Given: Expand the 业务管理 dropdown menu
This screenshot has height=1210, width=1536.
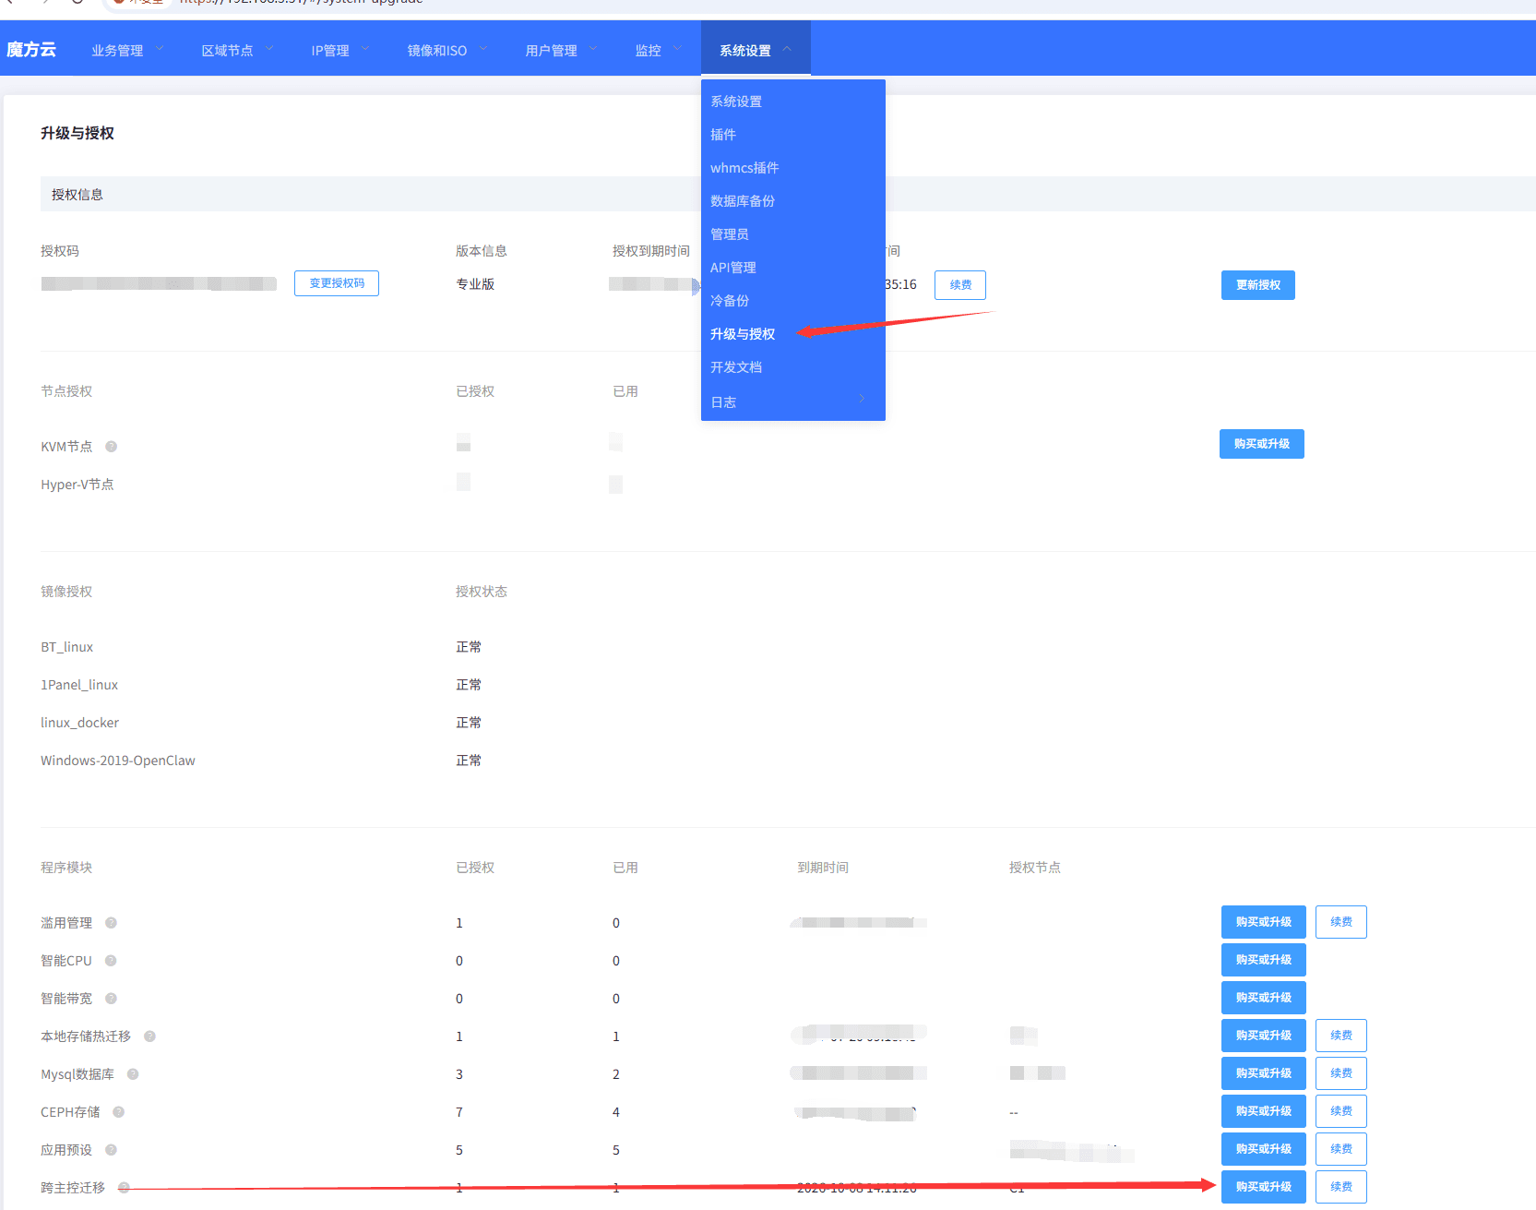Looking at the screenshot, I should point(127,50).
